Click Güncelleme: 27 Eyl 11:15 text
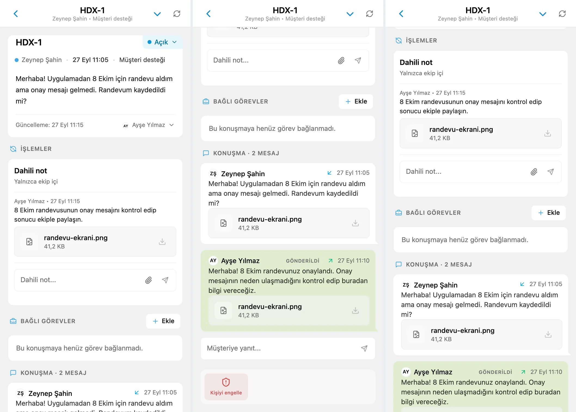 50,125
